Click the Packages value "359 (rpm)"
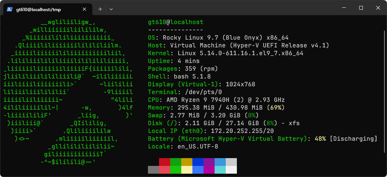 point(201,69)
